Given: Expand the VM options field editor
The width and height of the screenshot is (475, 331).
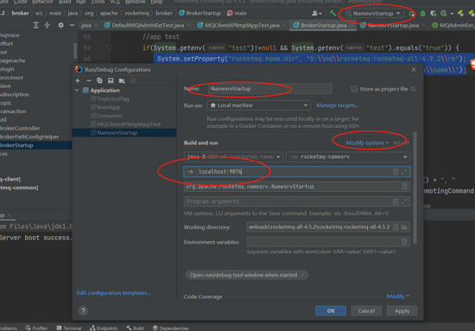Looking at the screenshot, I should [404, 172].
